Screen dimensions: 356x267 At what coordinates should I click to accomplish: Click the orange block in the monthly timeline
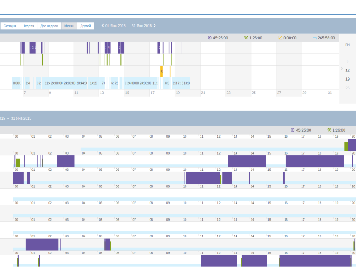click(x=162, y=71)
